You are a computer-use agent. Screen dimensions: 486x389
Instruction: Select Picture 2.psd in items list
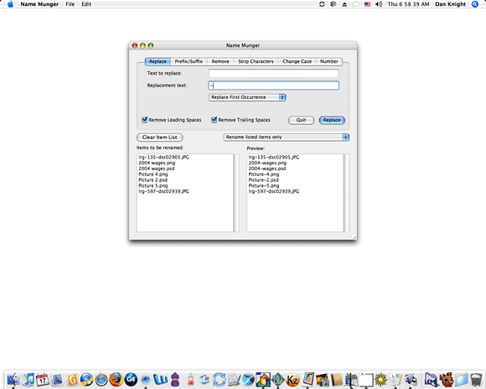(153, 180)
